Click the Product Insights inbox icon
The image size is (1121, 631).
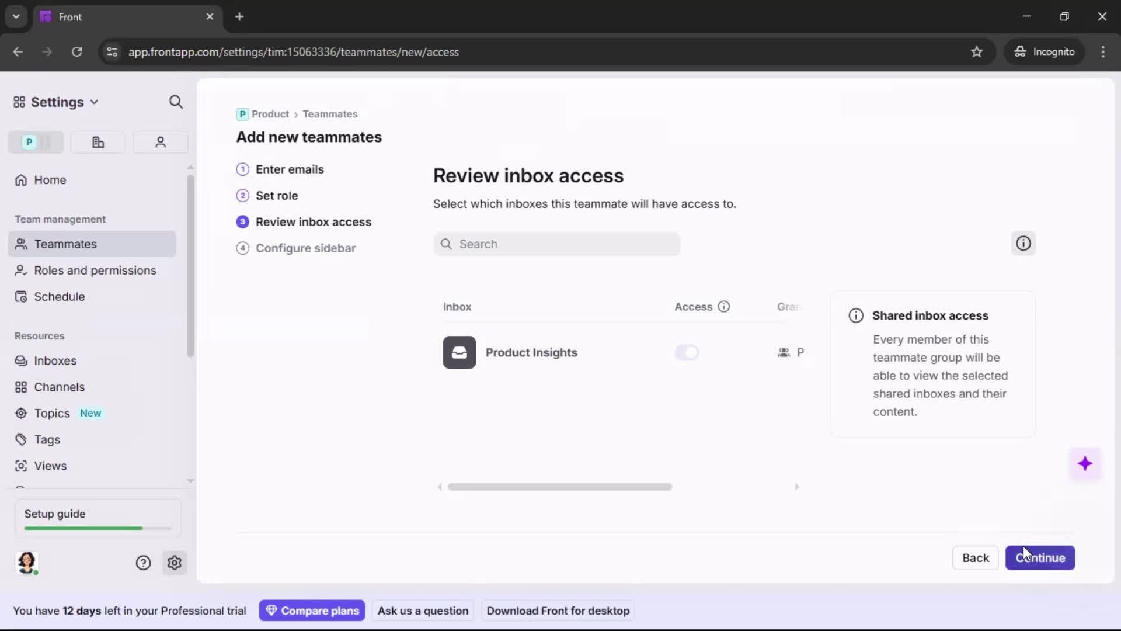pos(459,352)
